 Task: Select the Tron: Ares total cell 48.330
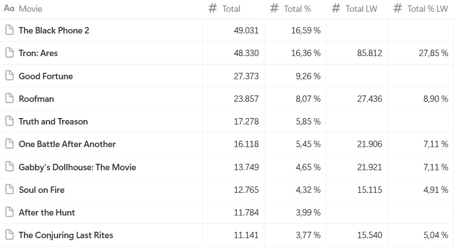pyautogui.click(x=246, y=53)
